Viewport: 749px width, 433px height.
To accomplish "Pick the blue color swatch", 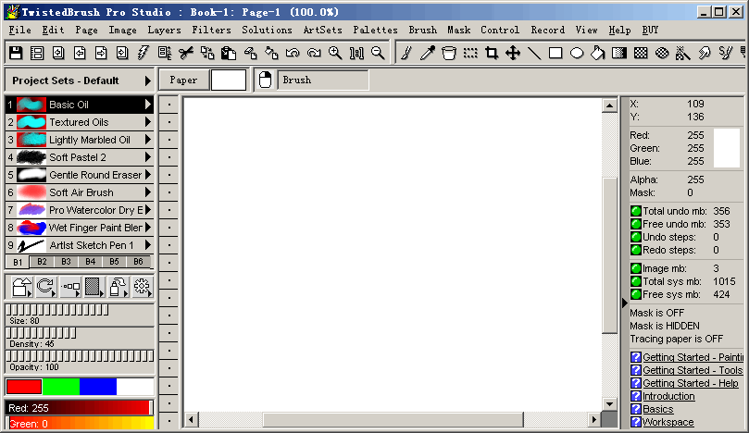I will tap(98, 387).
